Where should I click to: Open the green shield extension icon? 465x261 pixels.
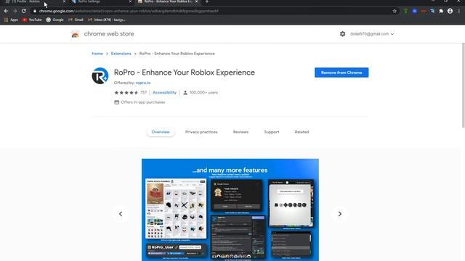[x=405, y=11]
